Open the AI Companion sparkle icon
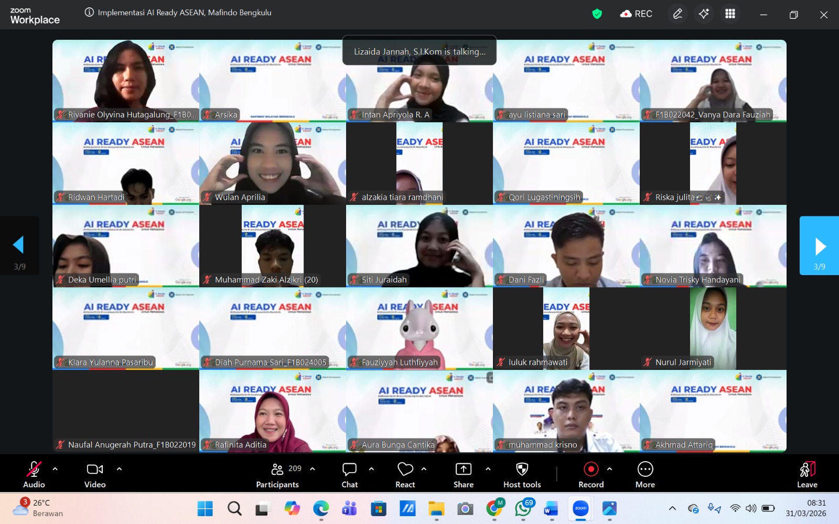 click(704, 14)
